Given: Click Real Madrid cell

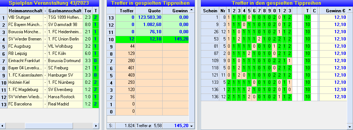Looking at the screenshot, I should [65, 104].
